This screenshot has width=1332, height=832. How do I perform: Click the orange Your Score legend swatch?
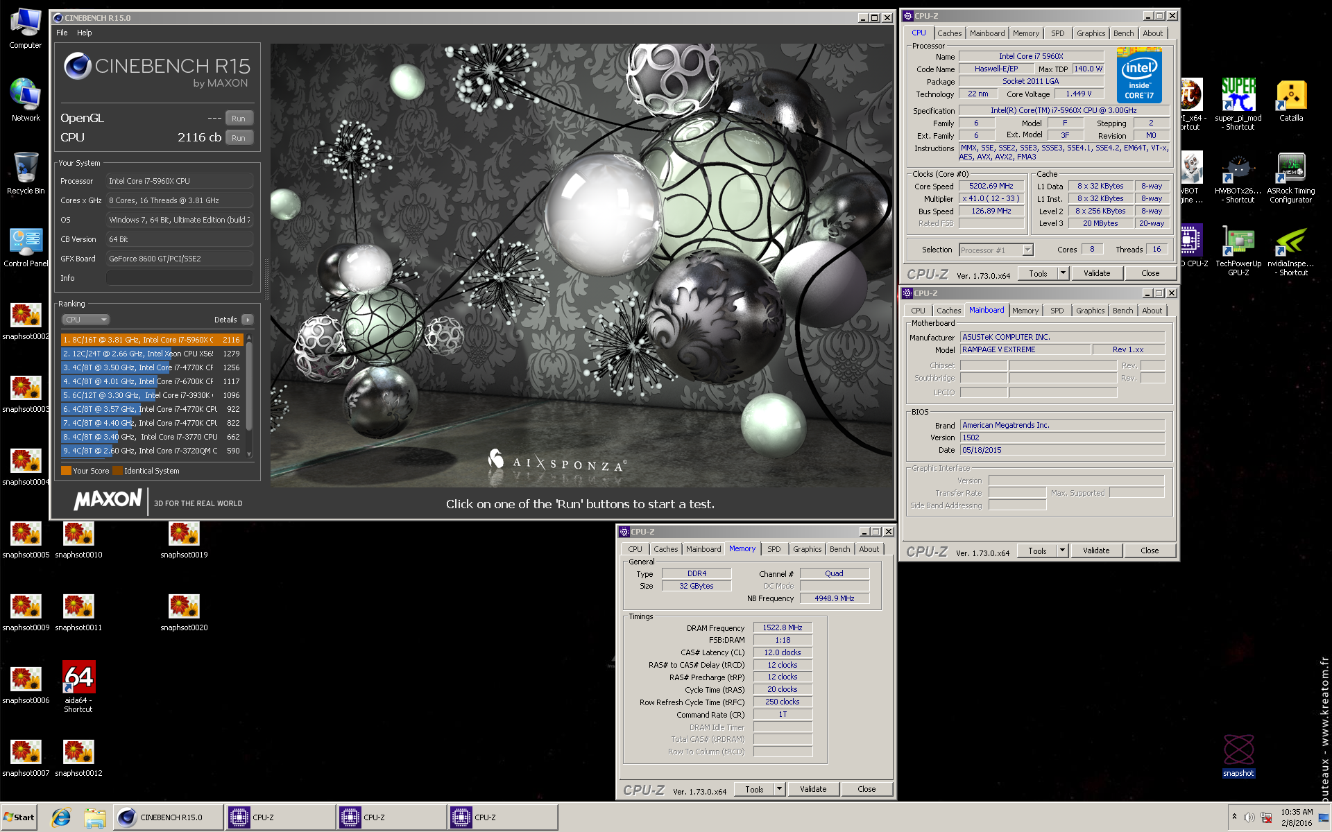click(67, 471)
